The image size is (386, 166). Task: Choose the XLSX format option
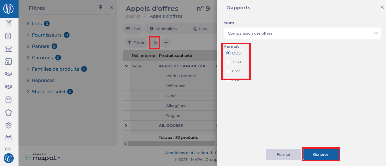(228, 62)
